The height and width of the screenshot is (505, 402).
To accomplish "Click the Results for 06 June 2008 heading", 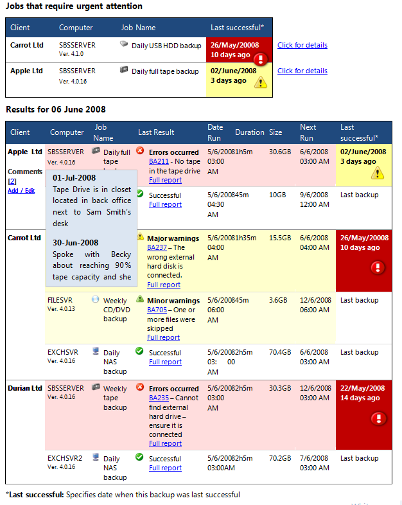I will pyautogui.click(x=56, y=109).
